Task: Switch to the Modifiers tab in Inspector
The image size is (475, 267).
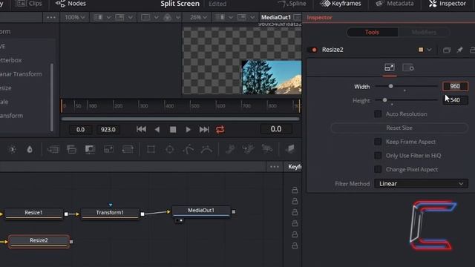Action: coord(424,33)
